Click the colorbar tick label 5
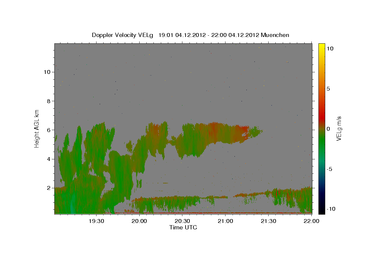386x257 pixels. point(328,89)
